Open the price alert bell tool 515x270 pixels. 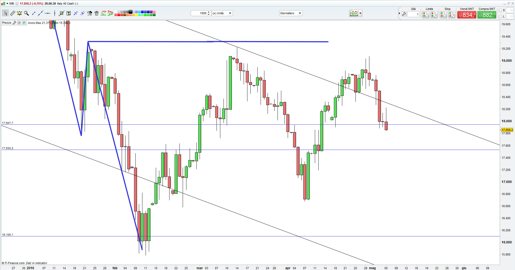(x=19, y=13)
